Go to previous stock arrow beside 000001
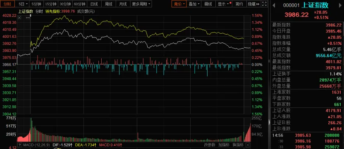Image resolution: width=344 pixels, height=149 pixels. tap(274, 5)
